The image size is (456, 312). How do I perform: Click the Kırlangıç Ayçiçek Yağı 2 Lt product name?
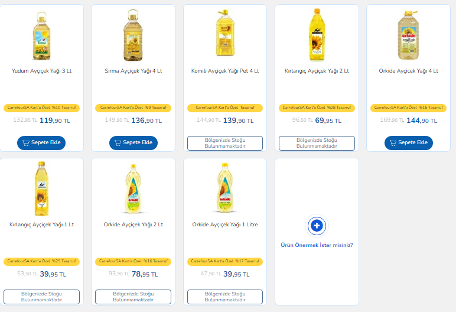(x=317, y=71)
